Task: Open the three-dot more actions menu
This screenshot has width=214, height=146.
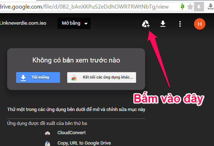Action: click(x=180, y=24)
